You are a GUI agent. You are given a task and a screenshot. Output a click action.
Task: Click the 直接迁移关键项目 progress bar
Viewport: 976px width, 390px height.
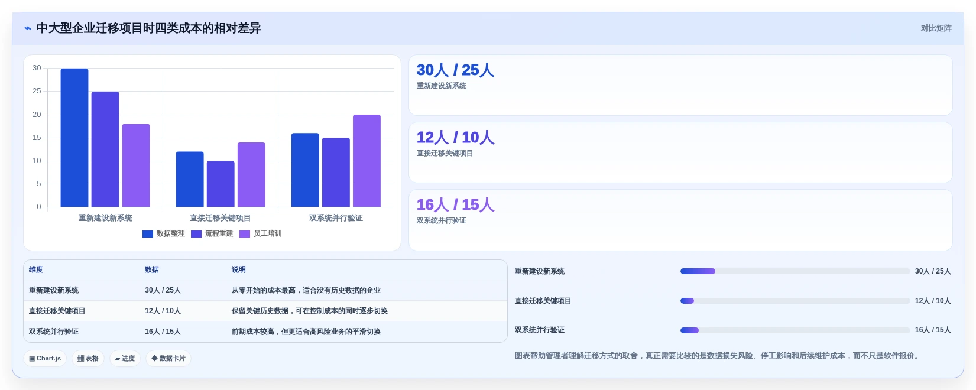coord(795,301)
